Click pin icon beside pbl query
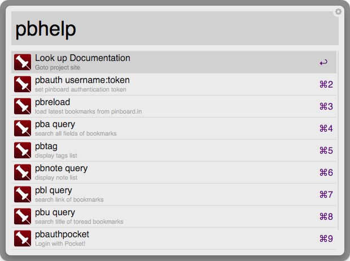Screen dimensions: 350x261 [x=23, y=194]
